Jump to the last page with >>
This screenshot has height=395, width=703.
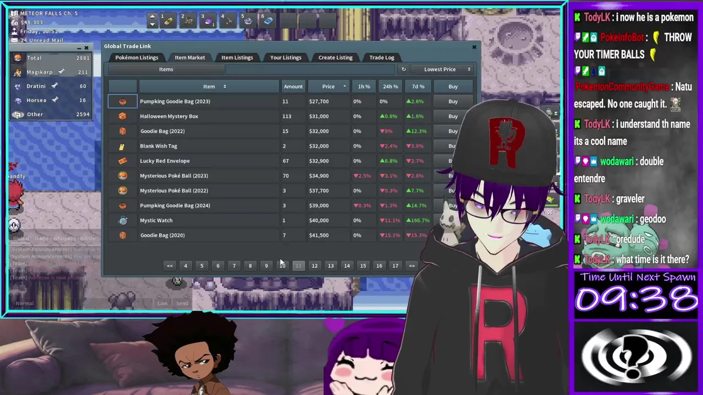pos(411,266)
